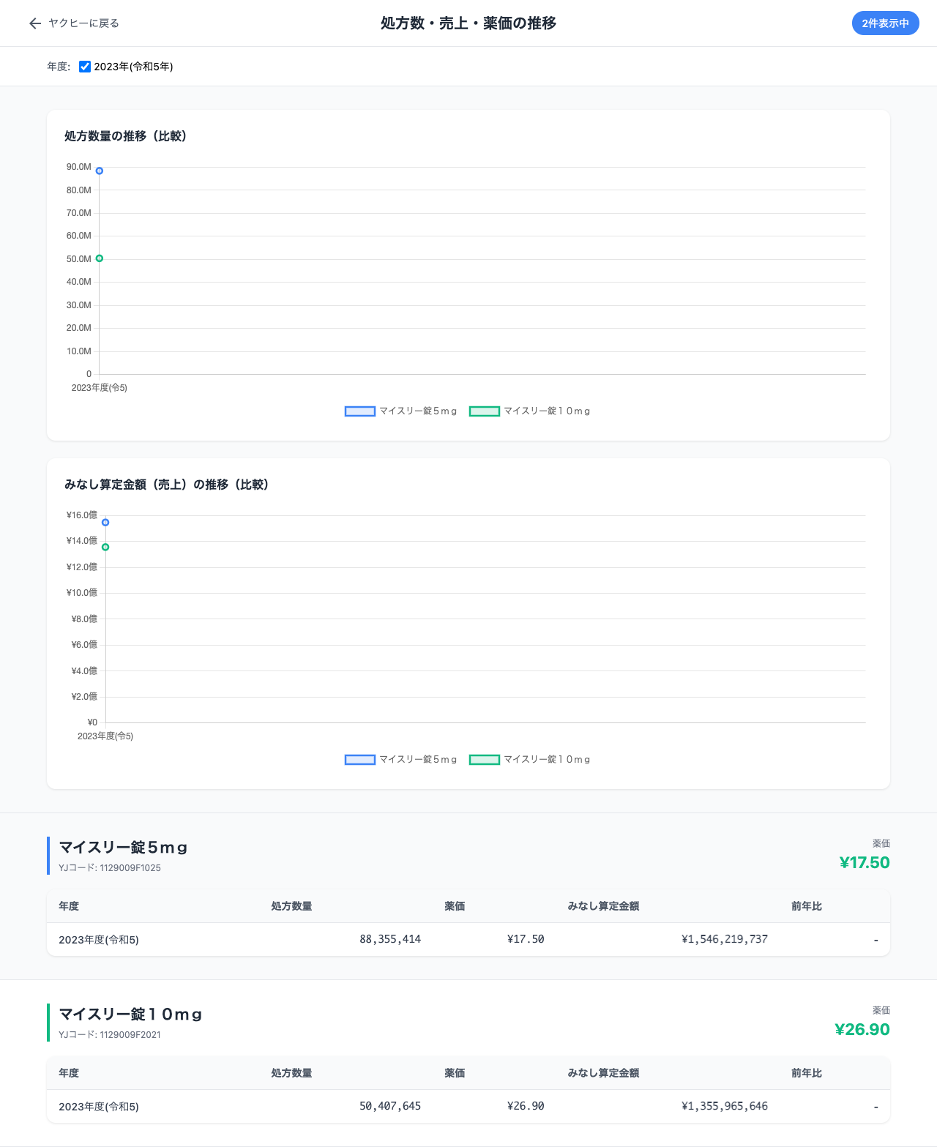Click the ¥17.50 drug price value
Image resolution: width=937 pixels, height=1147 pixels.
pyautogui.click(x=865, y=863)
